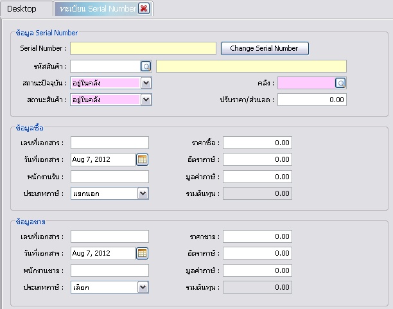Click the Serial Number input field
This screenshot has height=309, width=393.
pos(143,48)
